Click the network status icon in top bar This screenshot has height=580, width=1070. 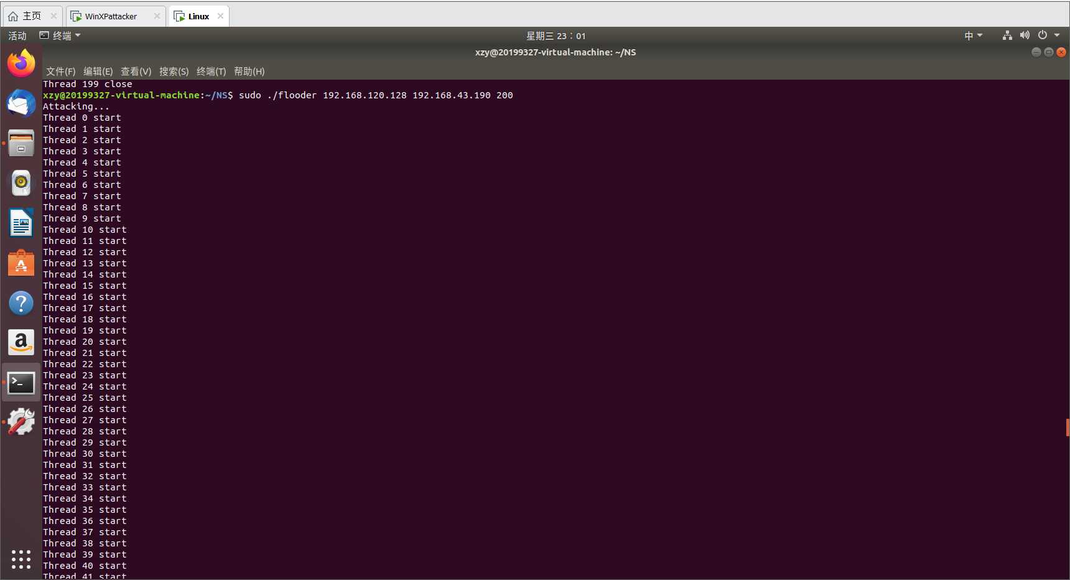[x=1007, y=35]
